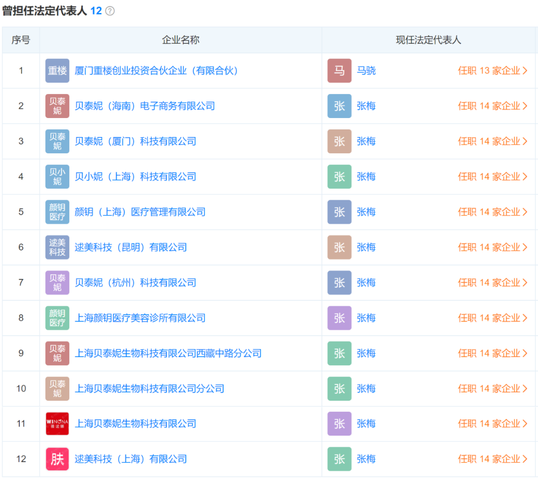Click 张梅 name in row 7
538x481 pixels.
pos(366,283)
